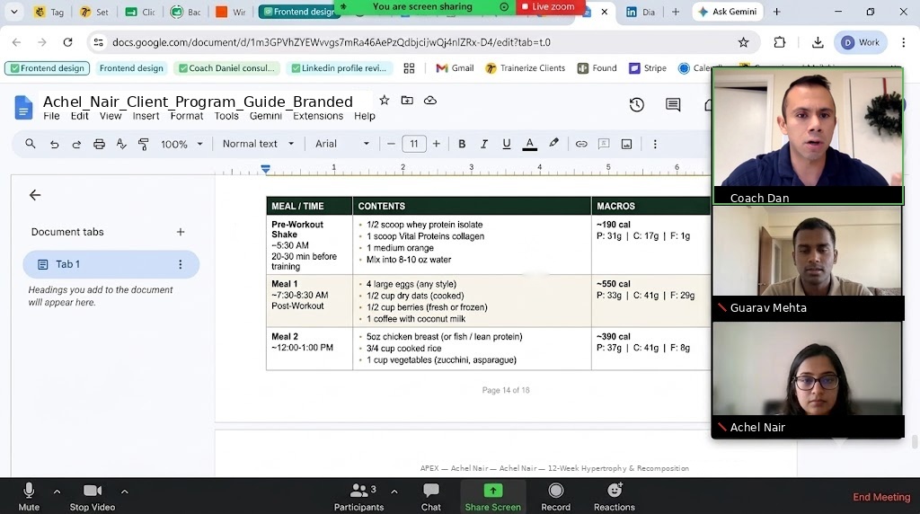Open the text color picker

(x=530, y=144)
